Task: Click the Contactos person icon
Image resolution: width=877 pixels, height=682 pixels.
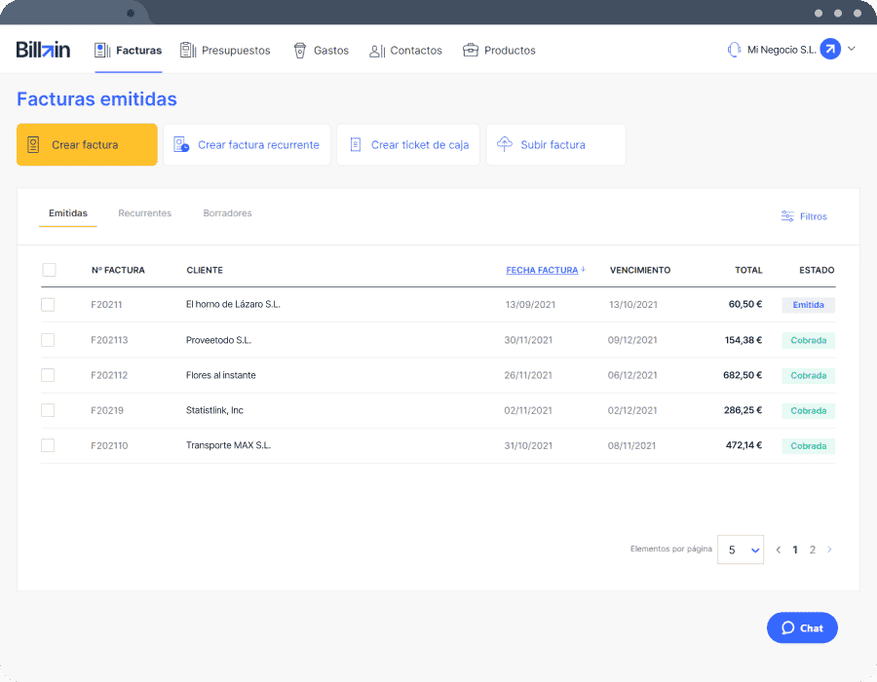Action: [377, 51]
